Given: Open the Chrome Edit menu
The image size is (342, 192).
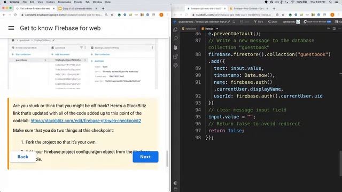Looking at the screenshot, I should pyautogui.click(x=32, y=2).
